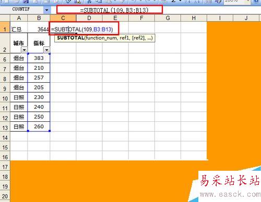Viewport: 261px width, 202px height.
Task: Click the cell showing 3644
Action: click(39, 28)
